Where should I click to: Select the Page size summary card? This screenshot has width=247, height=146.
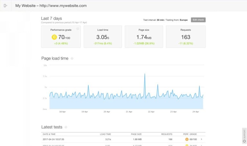pyautogui.click(x=144, y=37)
